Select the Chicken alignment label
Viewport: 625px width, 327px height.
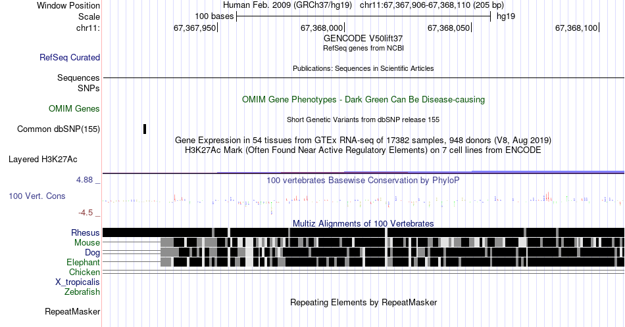[x=84, y=272]
